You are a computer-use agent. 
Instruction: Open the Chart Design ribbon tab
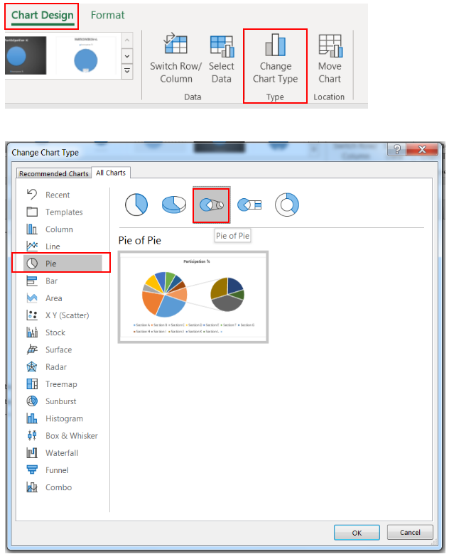point(42,16)
